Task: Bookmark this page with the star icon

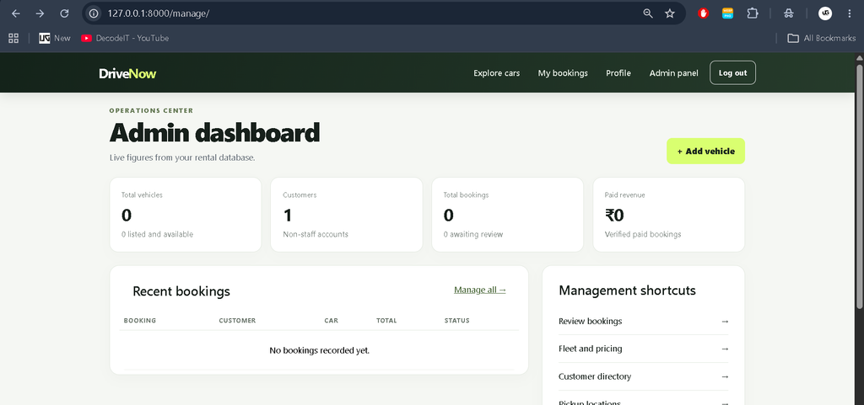Action: [x=669, y=13]
